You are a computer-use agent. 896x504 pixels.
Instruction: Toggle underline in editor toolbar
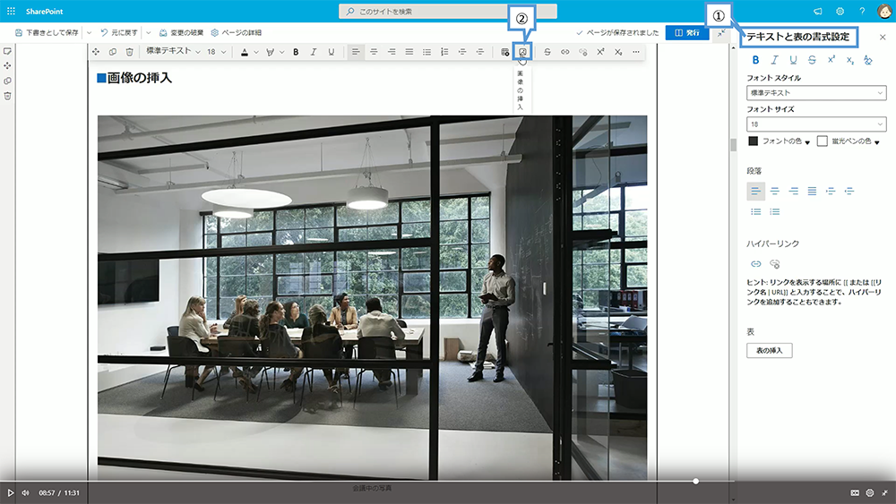point(331,52)
